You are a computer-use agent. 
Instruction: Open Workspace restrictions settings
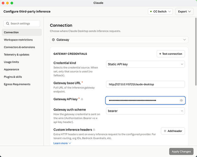(x=22, y=40)
